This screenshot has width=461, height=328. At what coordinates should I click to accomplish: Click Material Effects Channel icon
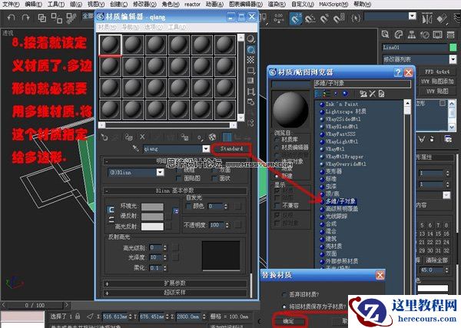pyautogui.click(x=201, y=137)
